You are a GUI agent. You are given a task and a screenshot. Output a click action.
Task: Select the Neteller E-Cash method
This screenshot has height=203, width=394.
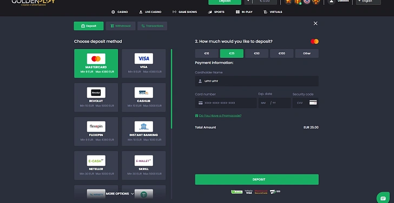pyautogui.click(x=96, y=165)
